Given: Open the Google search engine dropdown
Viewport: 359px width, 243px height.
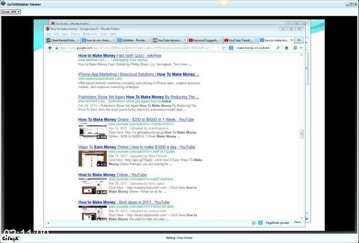Looking at the screenshot, I should click(232, 48).
